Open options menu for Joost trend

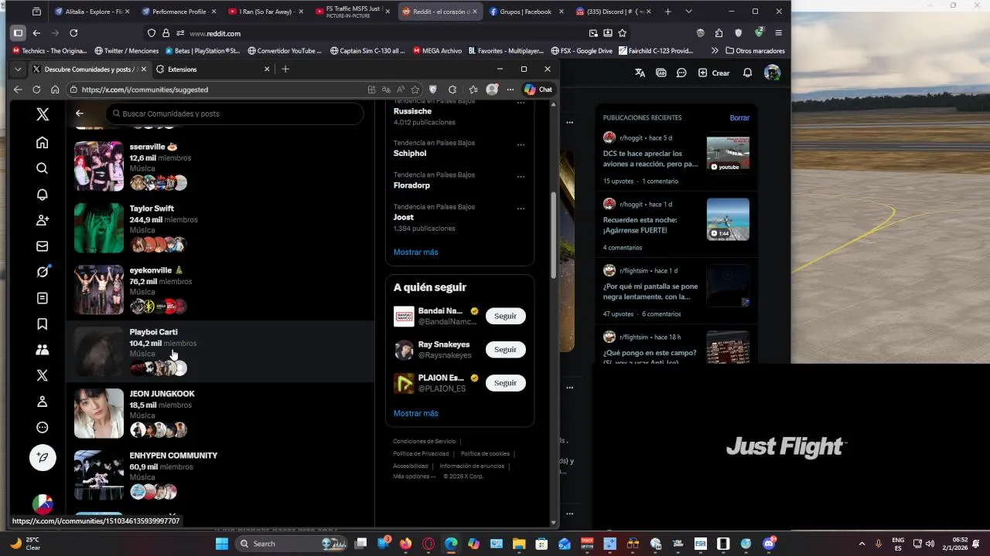521,208
